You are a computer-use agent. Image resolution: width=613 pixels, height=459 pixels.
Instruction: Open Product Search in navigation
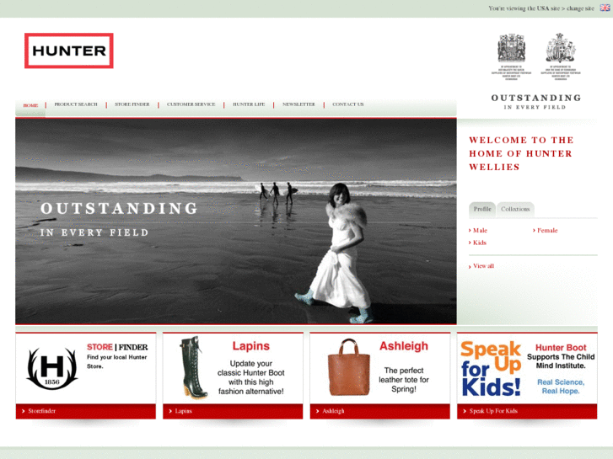[76, 104]
